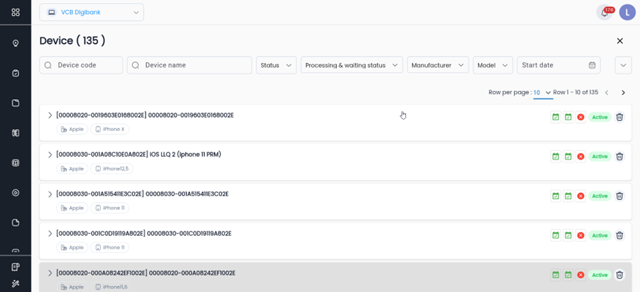Click the magic wand icon at sidebar bottom

click(x=16, y=282)
